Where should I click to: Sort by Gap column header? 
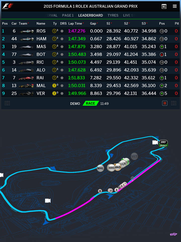tap(93, 23)
